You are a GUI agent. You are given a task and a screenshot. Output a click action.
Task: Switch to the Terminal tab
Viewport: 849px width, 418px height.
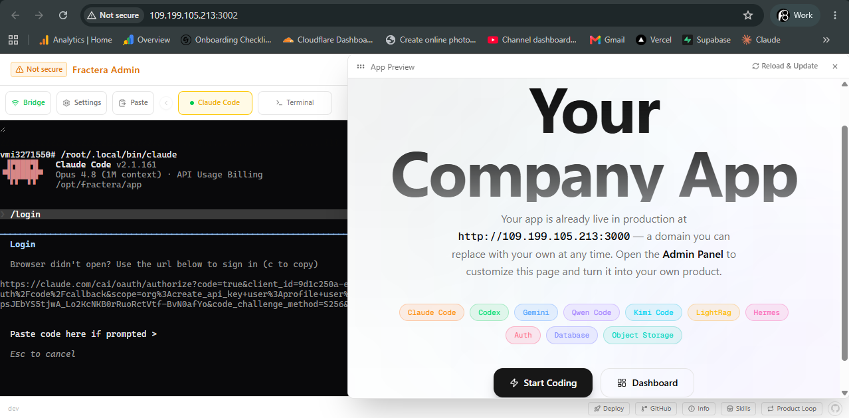[295, 102]
